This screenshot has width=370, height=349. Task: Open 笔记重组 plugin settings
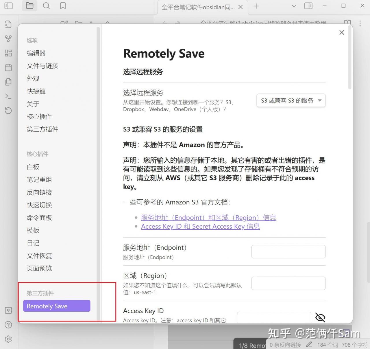39,180
